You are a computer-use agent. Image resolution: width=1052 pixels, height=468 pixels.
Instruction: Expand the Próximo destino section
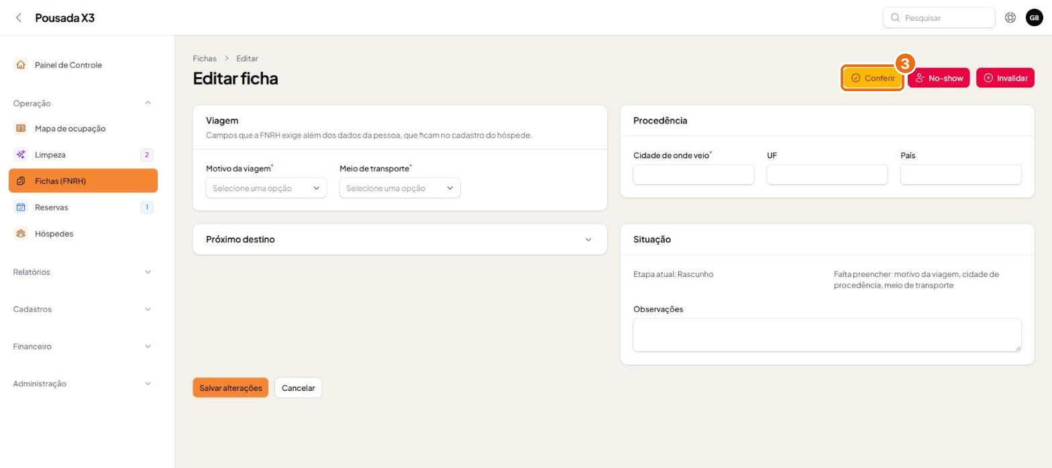tap(400, 239)
